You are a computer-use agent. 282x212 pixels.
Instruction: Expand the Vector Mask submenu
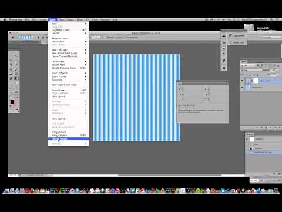pos(68,65)
